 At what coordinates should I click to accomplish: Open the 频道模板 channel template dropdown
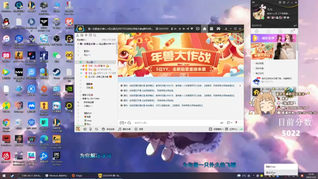pos(216,129)
